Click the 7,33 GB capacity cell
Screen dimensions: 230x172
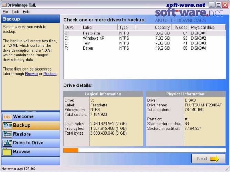pos(163,38)
